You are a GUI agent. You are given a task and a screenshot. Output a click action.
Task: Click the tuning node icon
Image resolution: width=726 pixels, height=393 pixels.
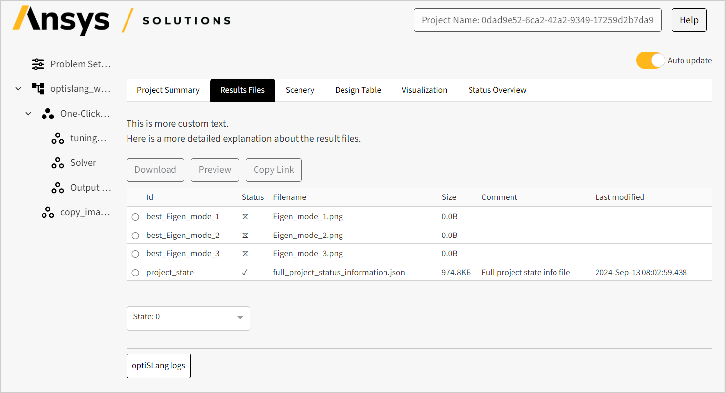(58, 138)
